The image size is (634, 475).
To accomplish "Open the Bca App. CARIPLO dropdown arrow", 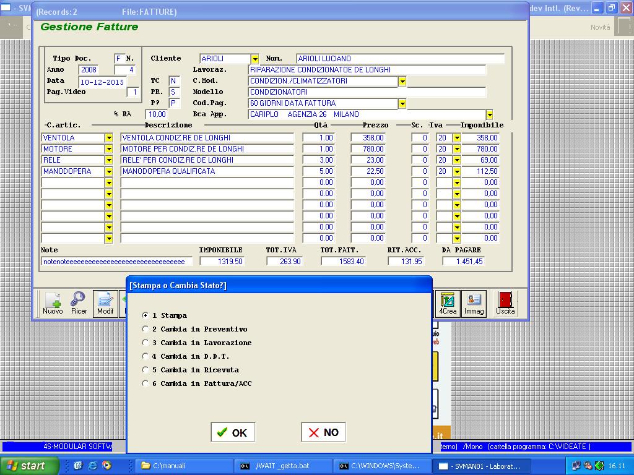I will tap(489, 114).
